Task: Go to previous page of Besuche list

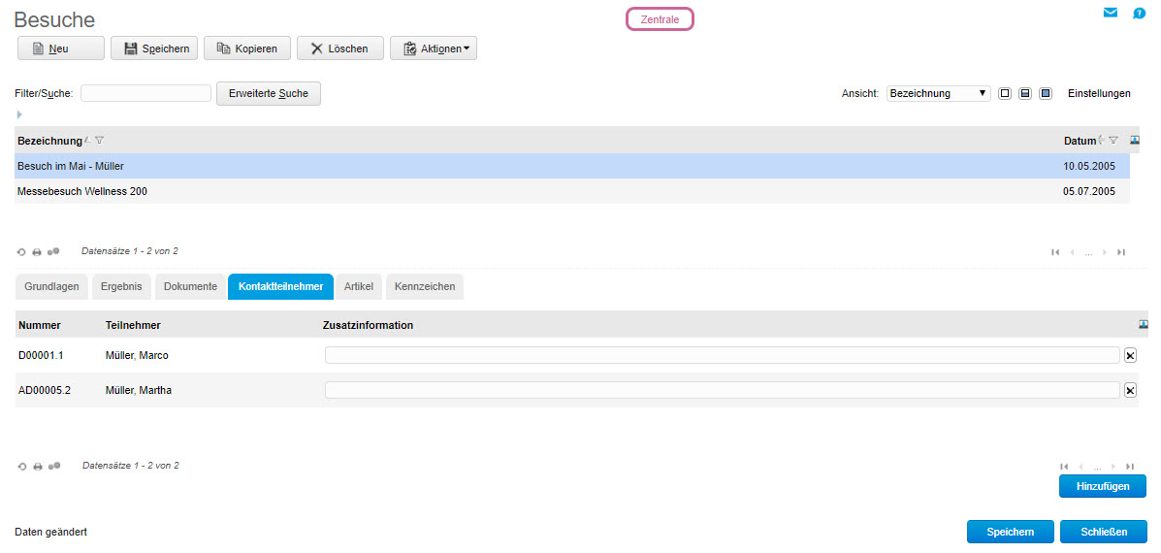Action: (1072, 252)
